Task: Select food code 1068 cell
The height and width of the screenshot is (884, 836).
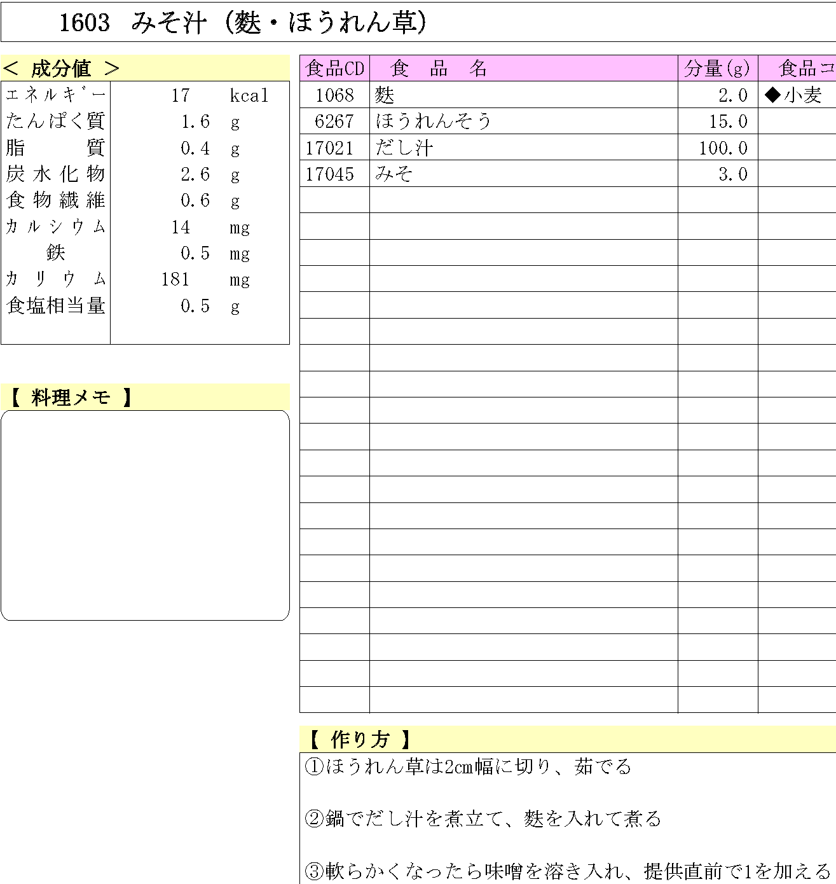Action: tap(334, 95)
